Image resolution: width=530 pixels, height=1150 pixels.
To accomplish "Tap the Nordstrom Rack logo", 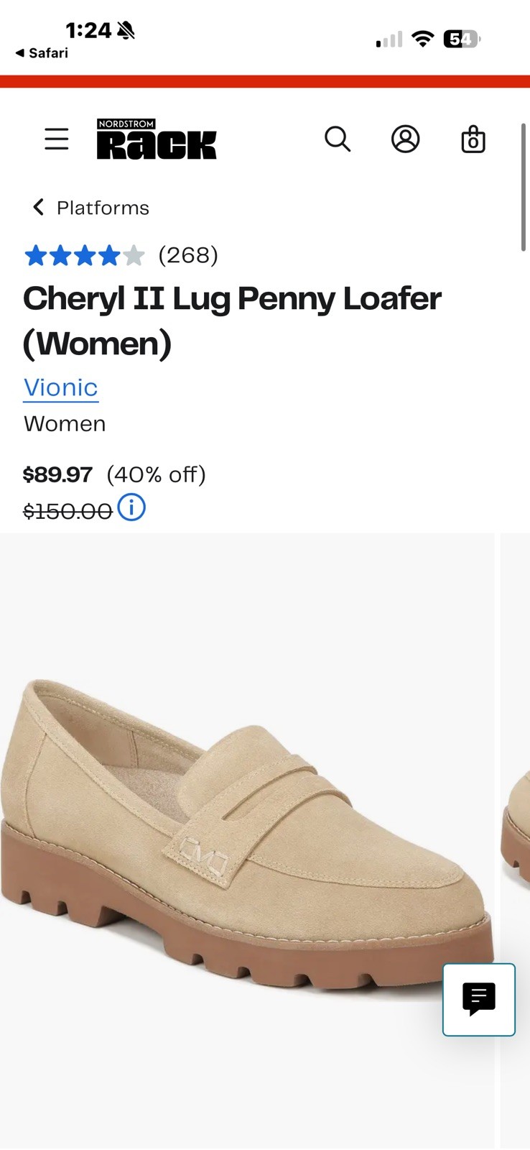I will (x=157, y=139).
